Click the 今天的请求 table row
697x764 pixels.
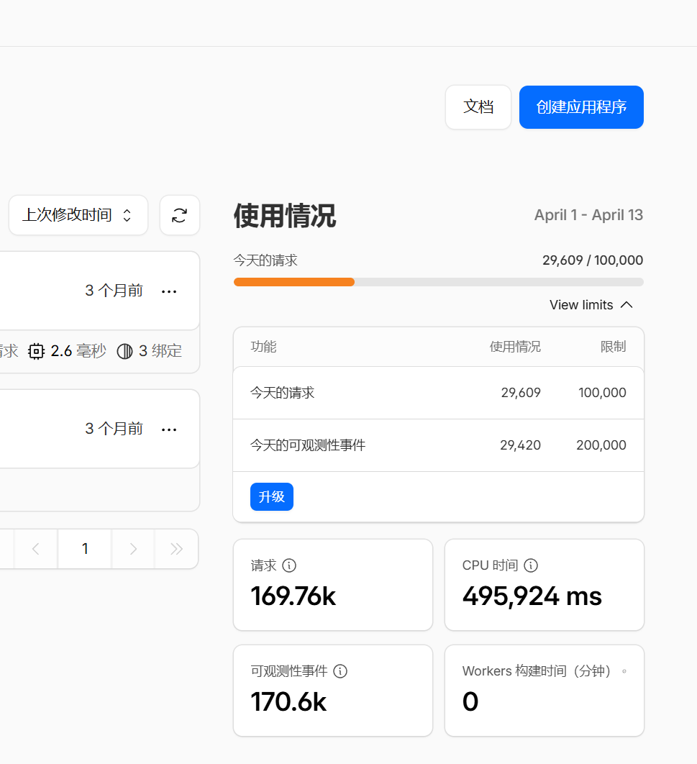click(x=438, y=393)
